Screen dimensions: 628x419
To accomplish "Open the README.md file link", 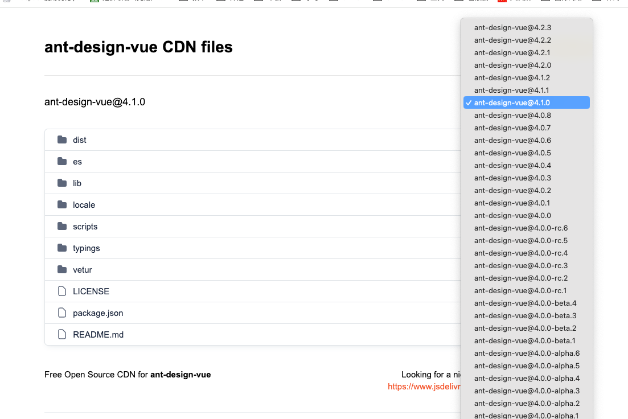I will point(98,335).
